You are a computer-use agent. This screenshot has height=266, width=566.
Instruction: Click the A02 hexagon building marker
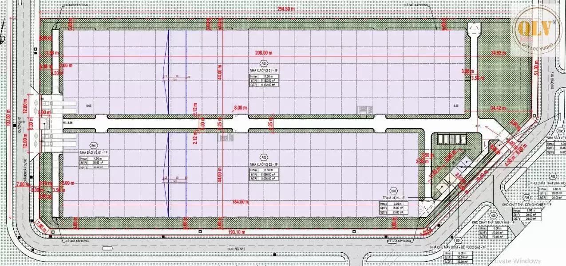263,157
